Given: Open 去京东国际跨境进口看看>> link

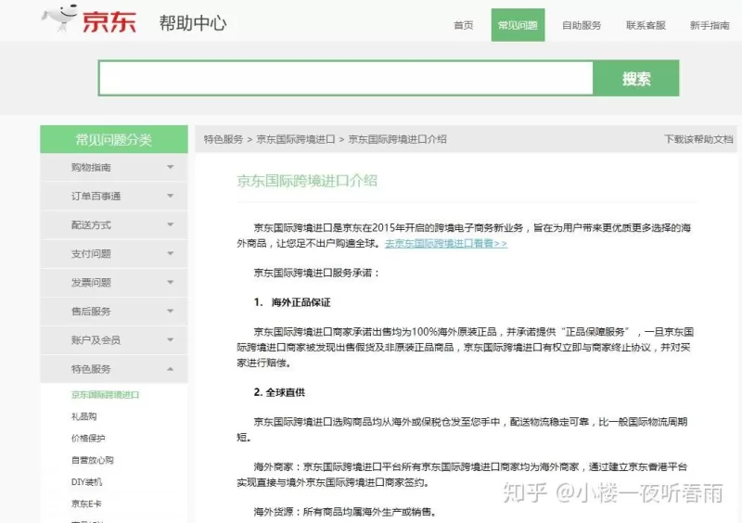Looking at the screenshot, I should (x=446, y=243).
